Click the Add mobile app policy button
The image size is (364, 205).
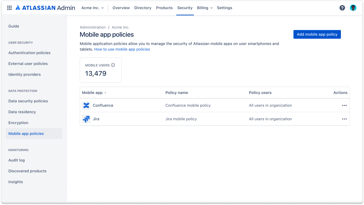(317, 34)
